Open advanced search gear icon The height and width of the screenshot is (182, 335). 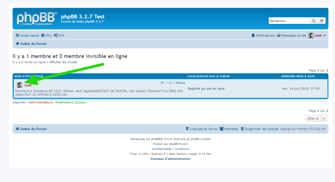[322, 21]
